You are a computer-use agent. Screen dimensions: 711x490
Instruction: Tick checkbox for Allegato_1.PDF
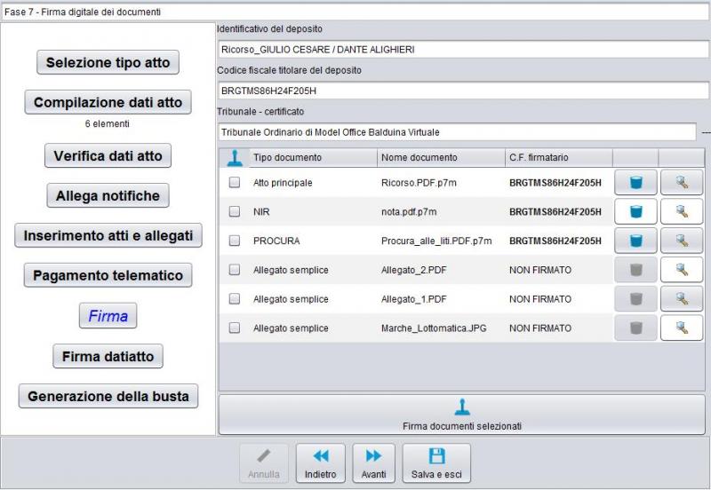[x=235, y=298]
